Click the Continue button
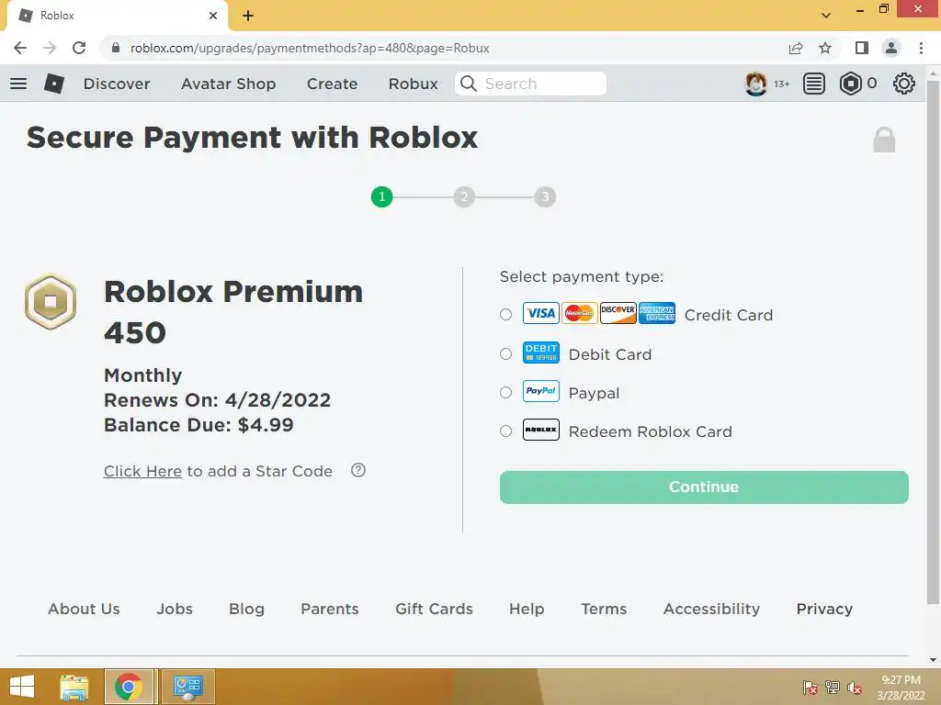 tap(704, 487)
